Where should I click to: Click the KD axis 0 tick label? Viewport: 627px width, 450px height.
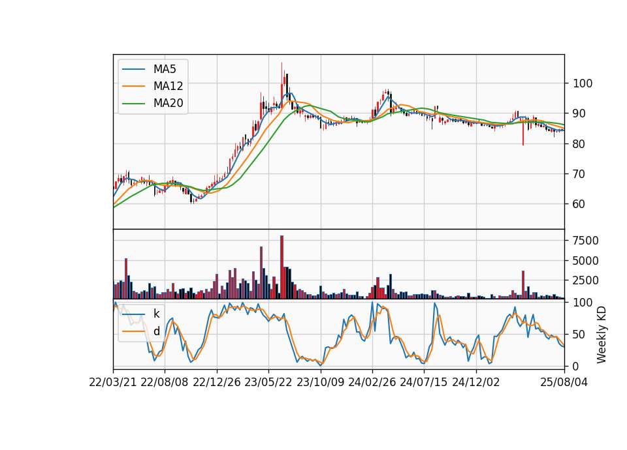[x=576, y=366]
